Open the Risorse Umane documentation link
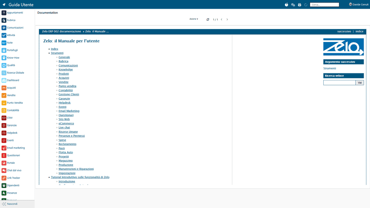370x208 pixels. [x=68, y=132]
